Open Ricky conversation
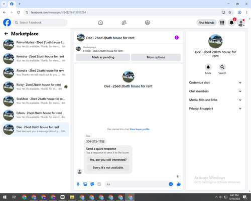The width and height of the screenshot is (251, 201). (35, 87)
